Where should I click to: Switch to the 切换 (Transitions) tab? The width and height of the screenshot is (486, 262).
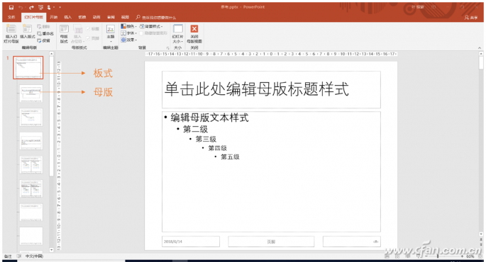(82, 17)
